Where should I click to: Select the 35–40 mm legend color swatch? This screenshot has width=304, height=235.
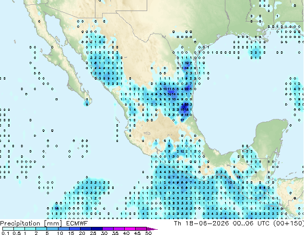118,229
